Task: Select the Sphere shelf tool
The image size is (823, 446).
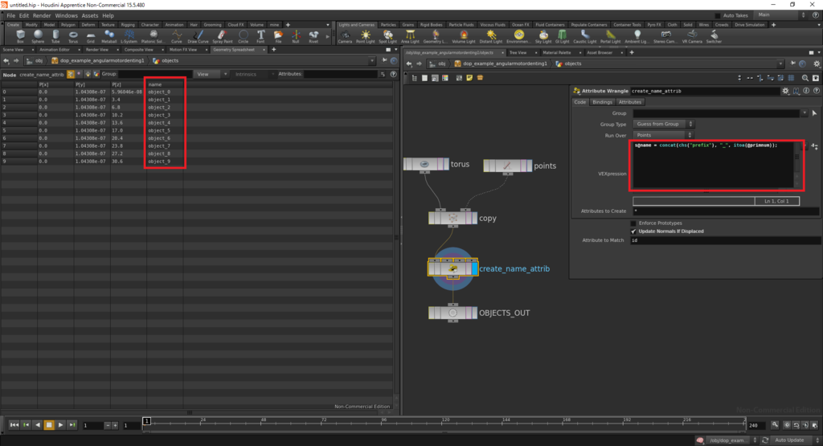Action: click(x=38, y=36)
